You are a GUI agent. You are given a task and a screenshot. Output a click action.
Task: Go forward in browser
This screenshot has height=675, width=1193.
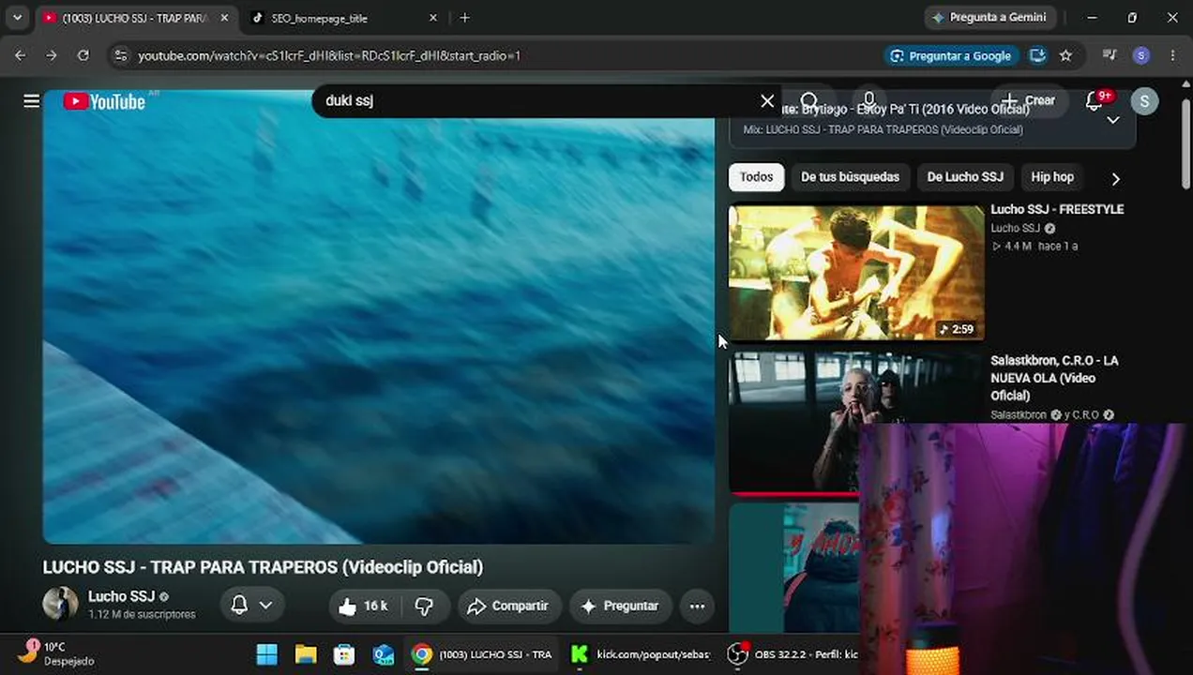52,55
